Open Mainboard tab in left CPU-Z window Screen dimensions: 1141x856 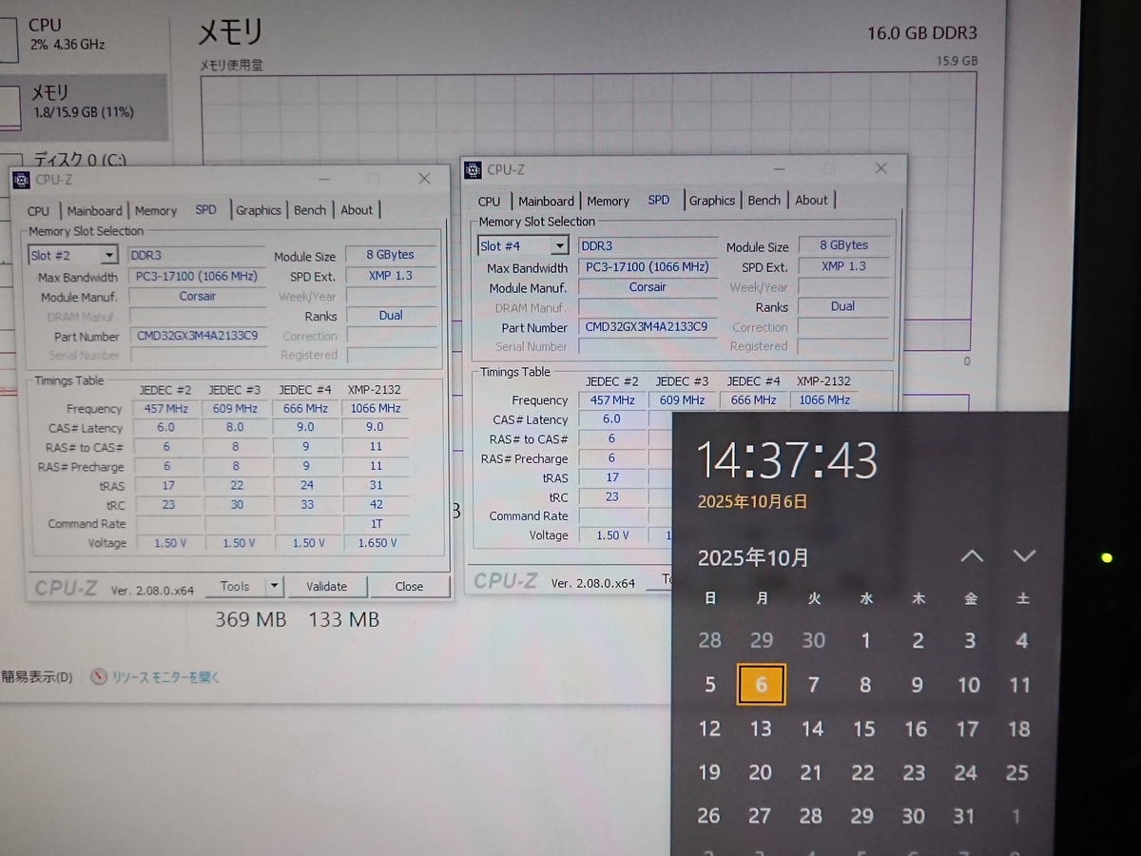(x=94, y=211)
